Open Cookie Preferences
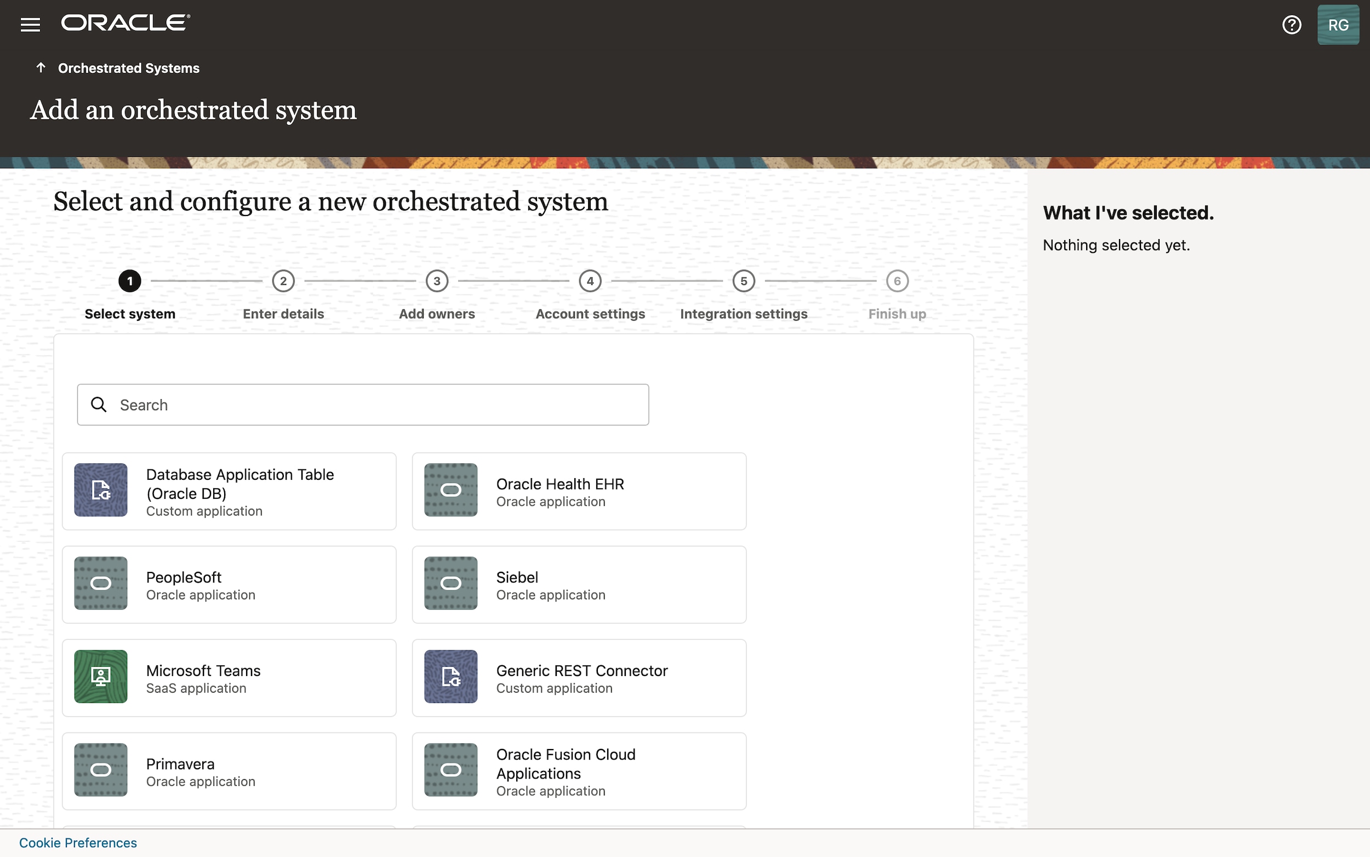Viewport: 1370px width, 857px height. tap(78, 842)
